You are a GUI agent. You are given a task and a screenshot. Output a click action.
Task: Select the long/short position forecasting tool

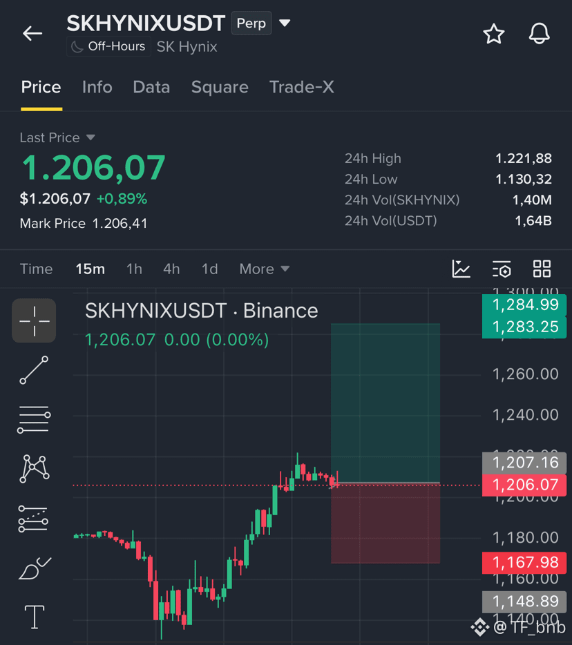pyautogui.click(x=33, y=519)
